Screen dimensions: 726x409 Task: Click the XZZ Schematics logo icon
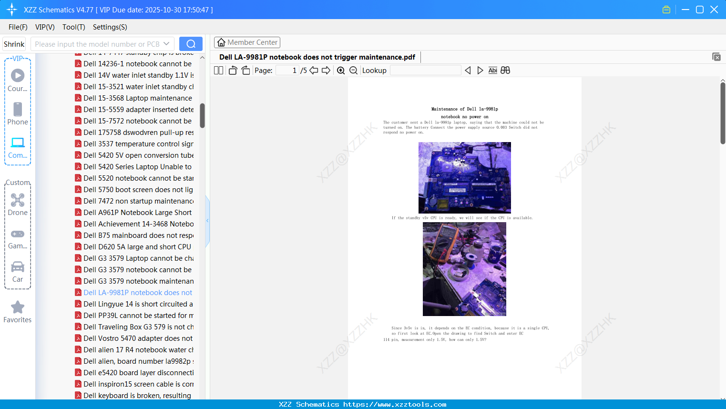tap(12, 10)
